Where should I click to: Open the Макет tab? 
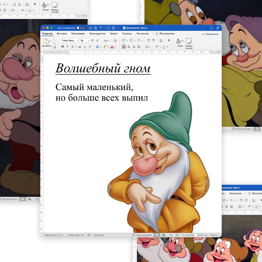point(114,34)
